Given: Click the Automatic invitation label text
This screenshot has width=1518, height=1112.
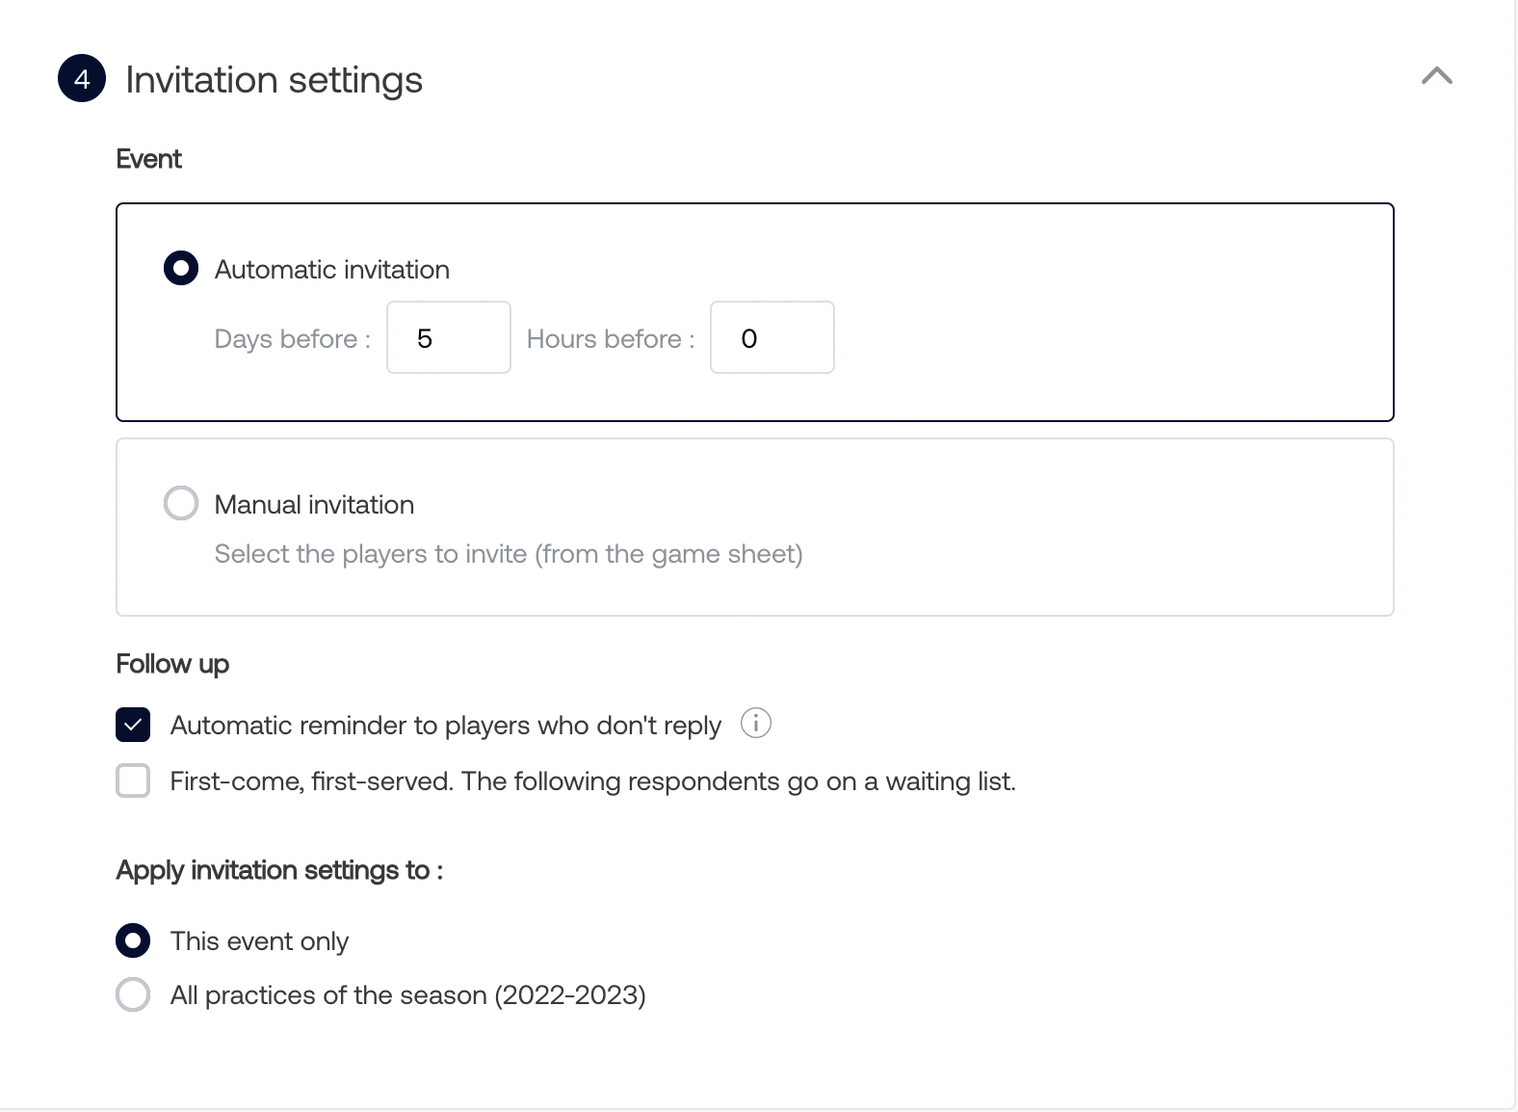Looking at the screenshot, I should click(331, 270).
